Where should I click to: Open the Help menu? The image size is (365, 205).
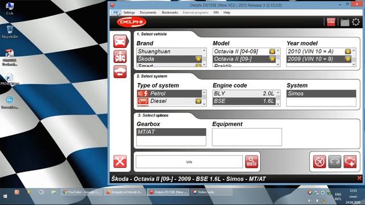tap(227, 13)
